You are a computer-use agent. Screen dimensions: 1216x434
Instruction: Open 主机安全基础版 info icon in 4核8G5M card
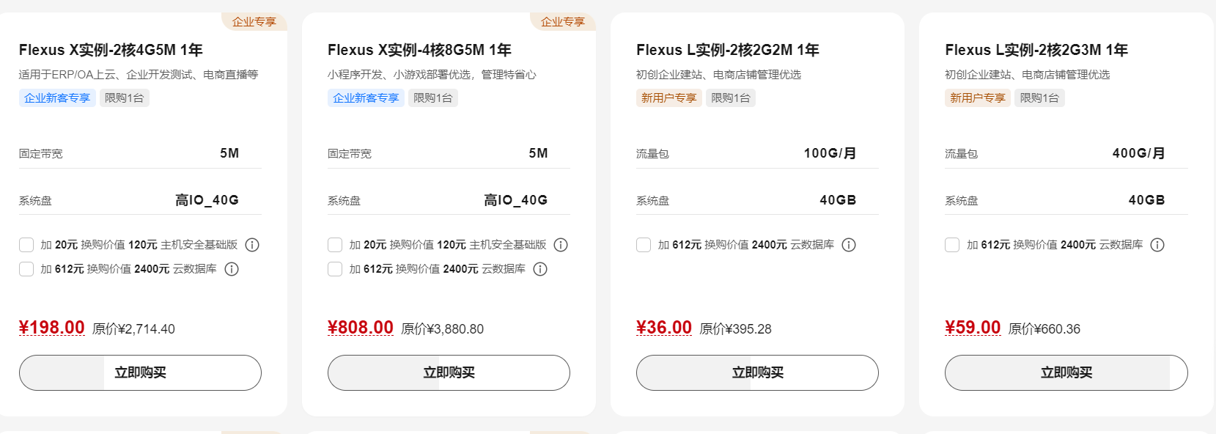561,245
